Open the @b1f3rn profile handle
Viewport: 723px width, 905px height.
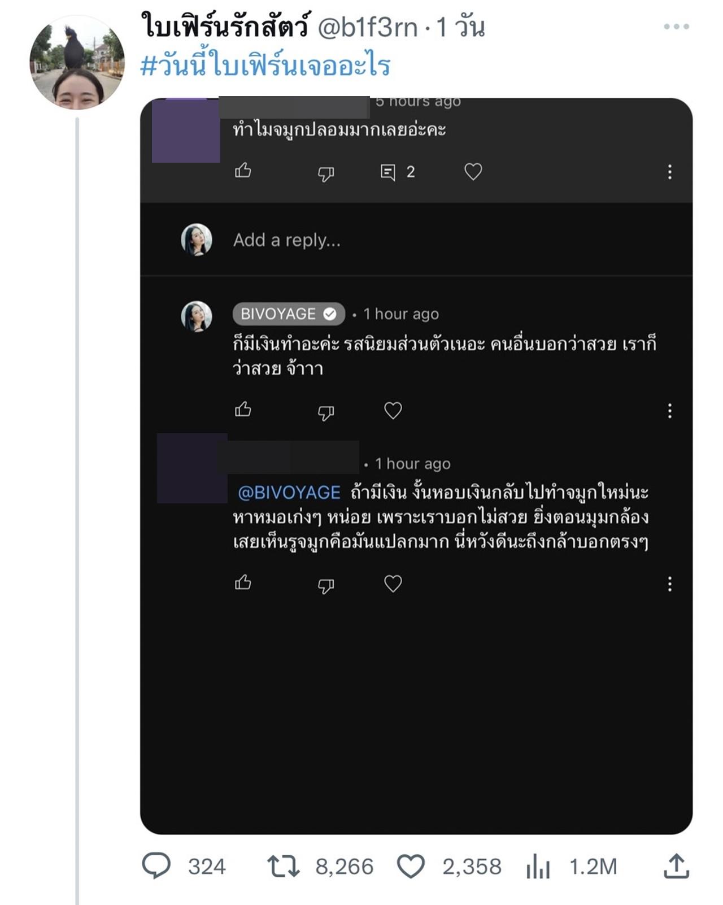click(368, 27)
